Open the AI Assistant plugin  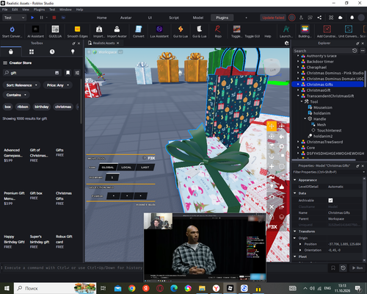[x=35, y=32]
